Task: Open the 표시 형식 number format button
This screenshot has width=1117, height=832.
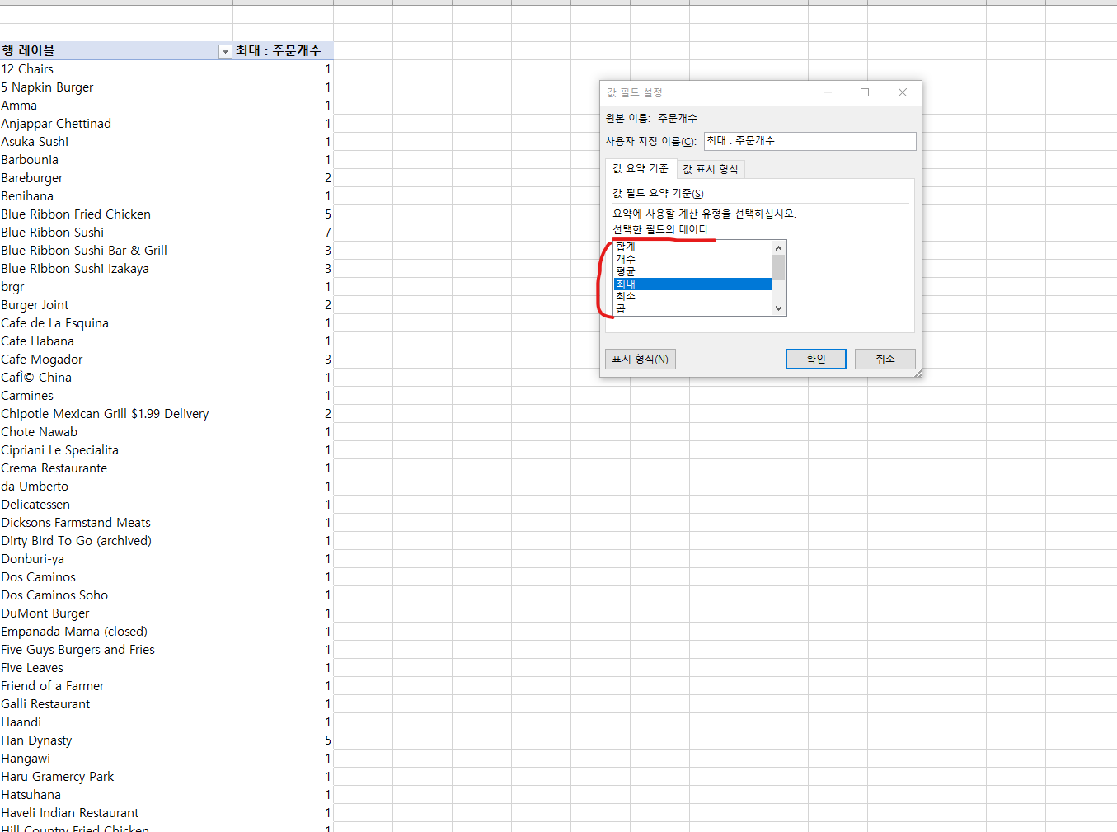Action: tap(640, 359)
